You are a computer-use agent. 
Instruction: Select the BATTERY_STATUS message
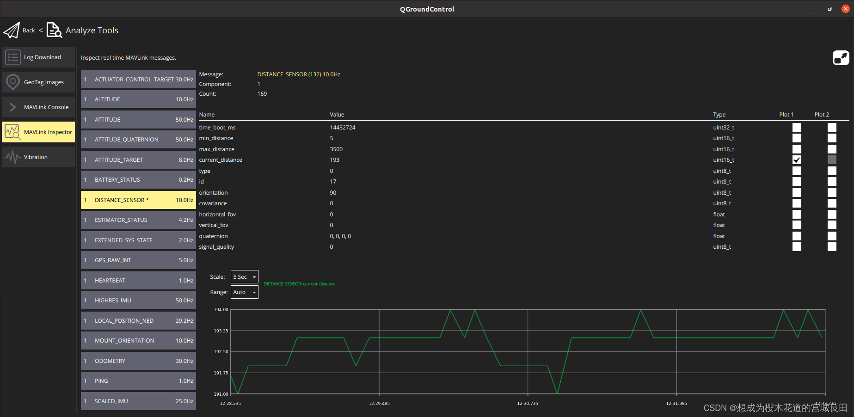click(138, 180)
